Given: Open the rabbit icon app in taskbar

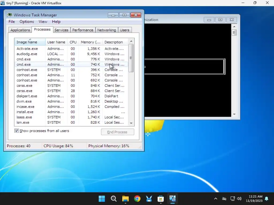Looking at the screenshot, I should [149, 199].
